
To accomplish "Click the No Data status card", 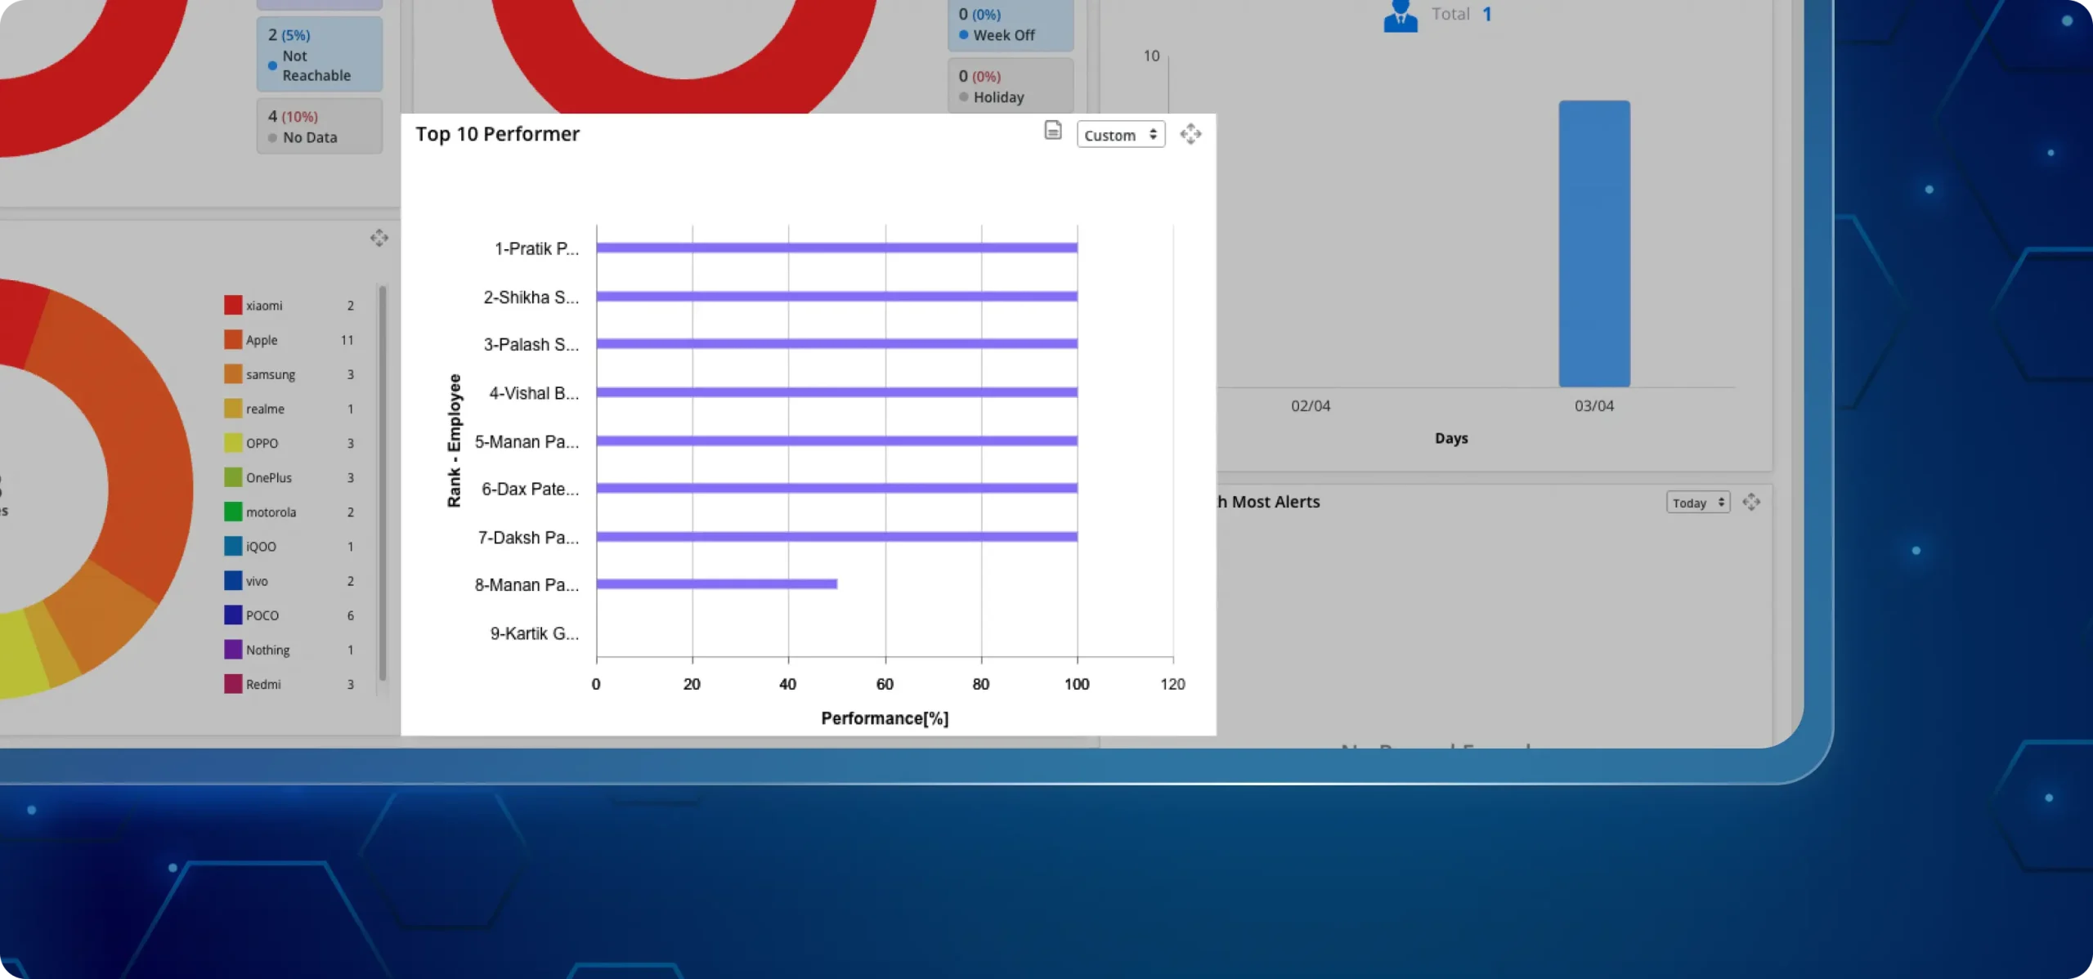I will click(x=319, y=127).
